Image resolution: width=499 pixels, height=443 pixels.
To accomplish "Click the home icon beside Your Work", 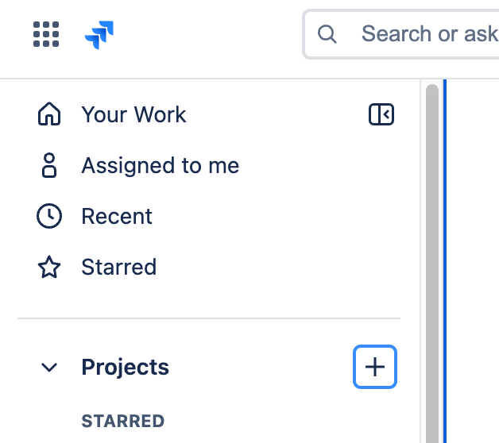I will 49,114.
